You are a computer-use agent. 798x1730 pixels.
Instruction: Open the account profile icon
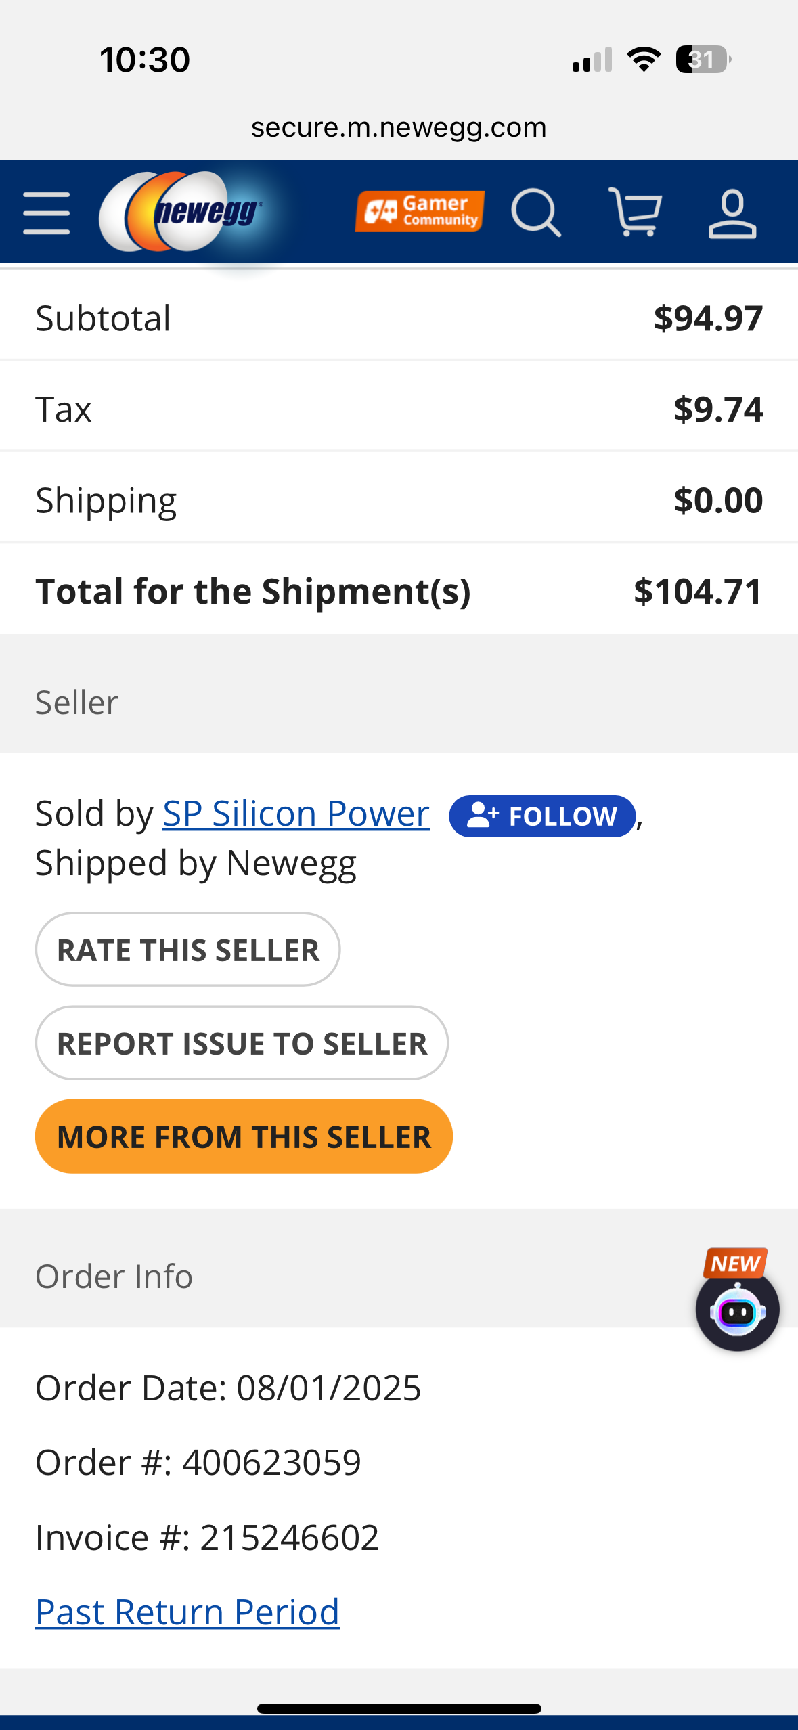point(732,213)
